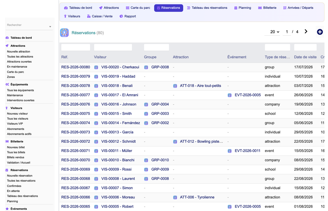328x211 pixels.
Task: Click the visitor icon beside VIS-00013 - García
Action: (x=96, y=132)
